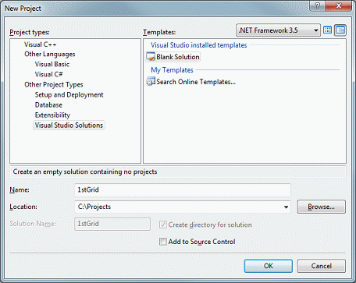Viewport: 356px width, 283px height.
Task: Choose Database project type
Action: pos(48,104)
